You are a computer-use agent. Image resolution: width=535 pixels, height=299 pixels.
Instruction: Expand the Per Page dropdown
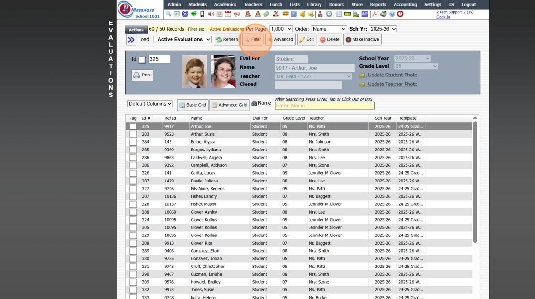[x=280, y=29]
